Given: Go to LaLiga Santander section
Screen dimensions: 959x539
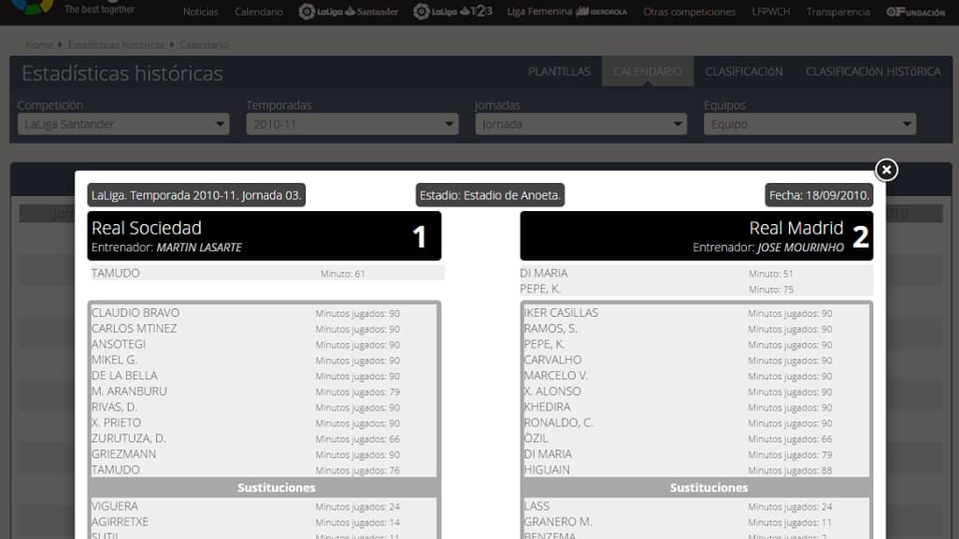Looking at the screenshot, I should 348,11.
